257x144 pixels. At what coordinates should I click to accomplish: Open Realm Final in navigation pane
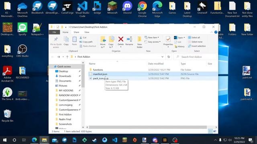(65, 119)
